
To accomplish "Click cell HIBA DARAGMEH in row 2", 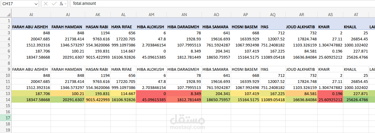I will point(184,27).
